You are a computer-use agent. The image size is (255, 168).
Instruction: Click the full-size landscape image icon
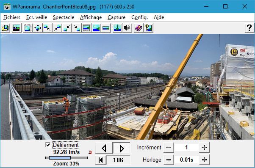96,28
